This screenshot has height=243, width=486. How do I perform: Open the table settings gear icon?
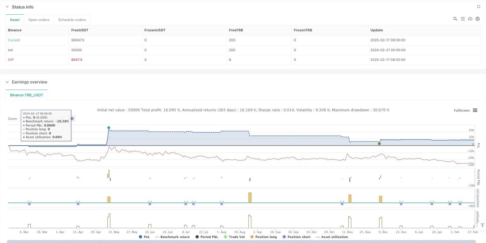(x=478, y=19)
